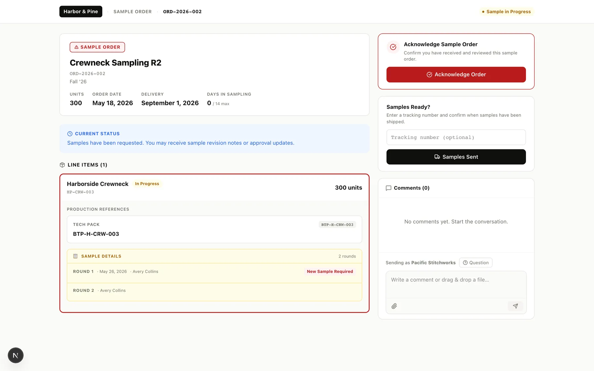The image size is (594, 371).
Task: Click the Comments (0) header
Action: pos(412,188)
